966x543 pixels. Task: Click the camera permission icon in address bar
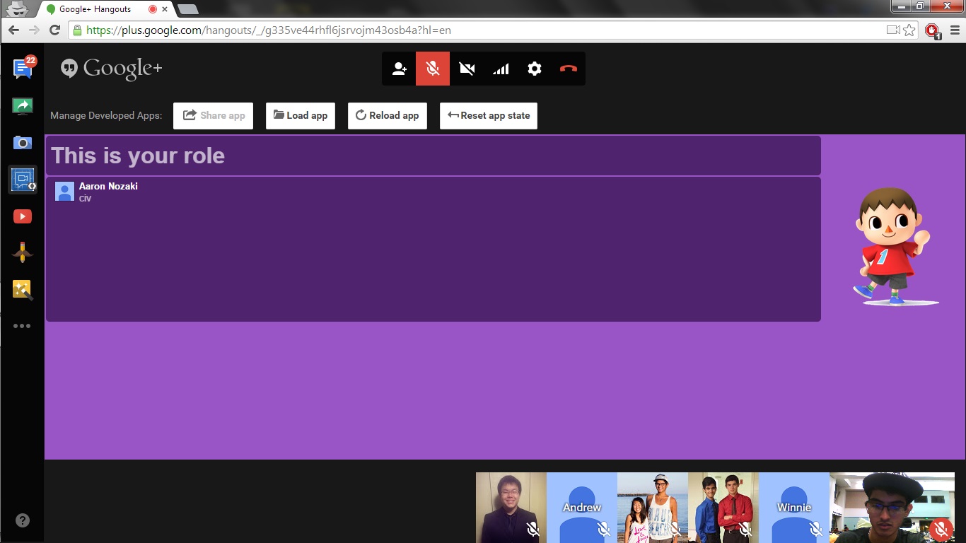point(893,30)
